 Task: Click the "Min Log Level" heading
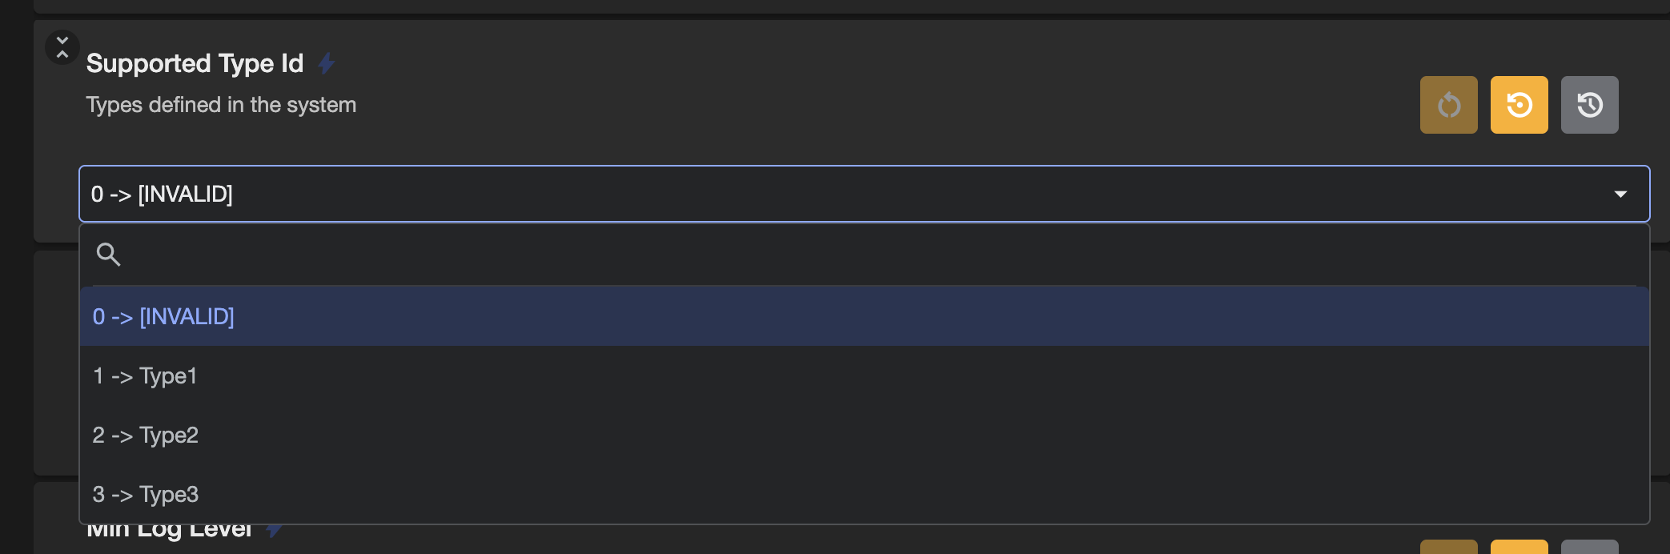click(x=169, y=532)
